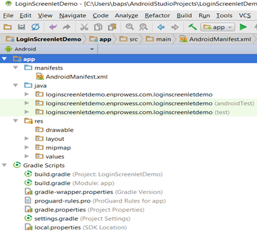Select build.gradle (Module: app)
Viewport: 257px width, 236px height.
click(x=70, y=183)
